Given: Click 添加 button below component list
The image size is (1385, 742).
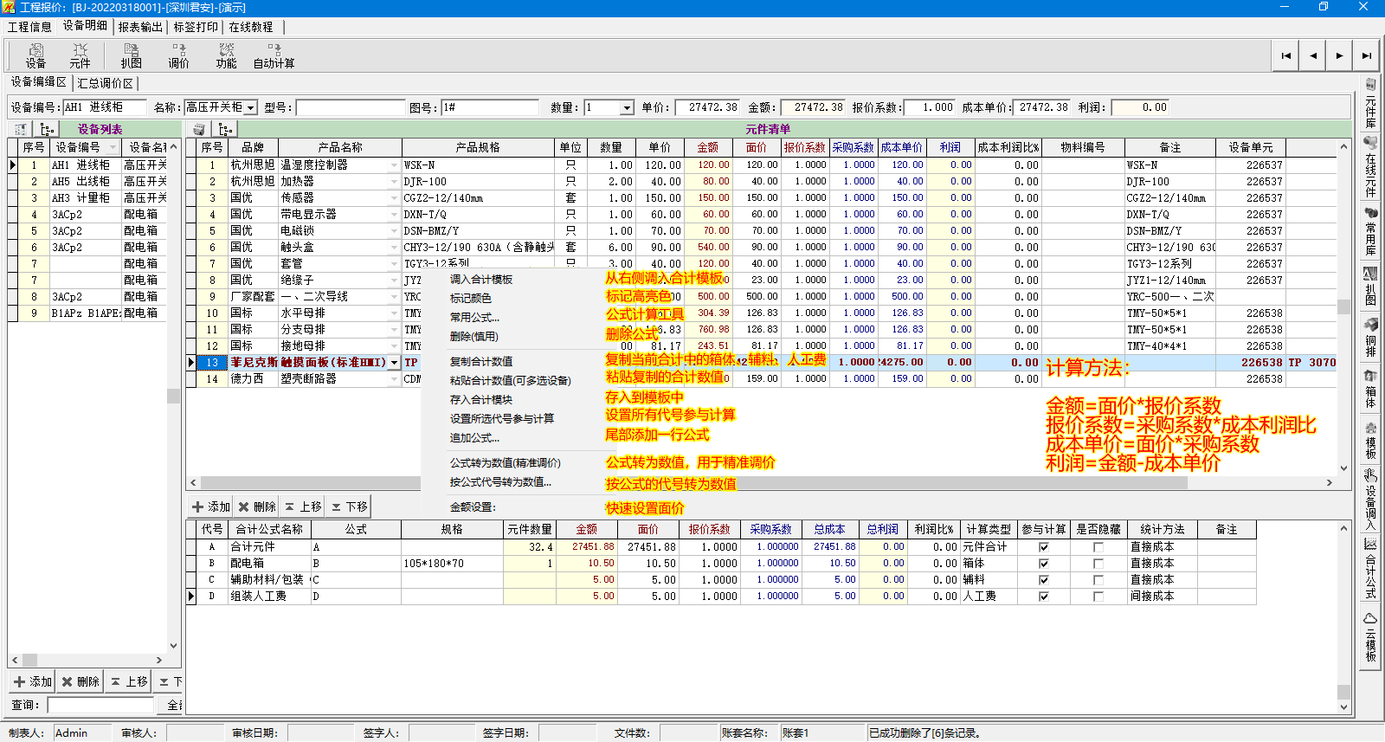Looking at the screenshot, I should tap(210, 506).
